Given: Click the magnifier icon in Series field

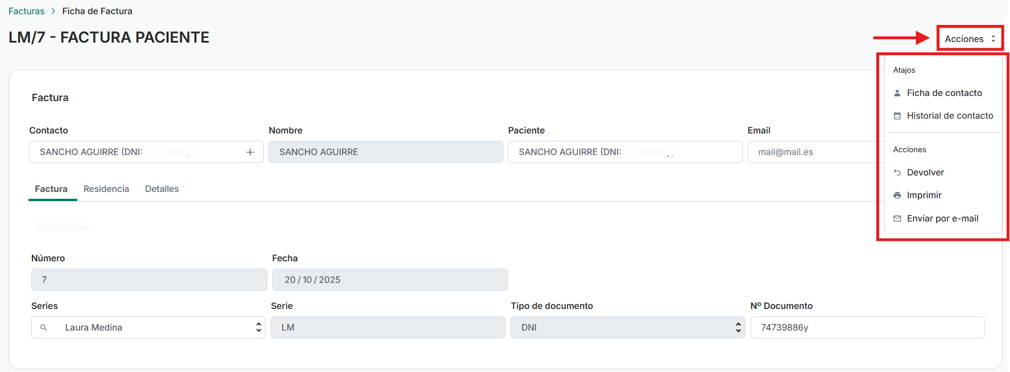Looking at the screenshot, I should coord(43,328).
